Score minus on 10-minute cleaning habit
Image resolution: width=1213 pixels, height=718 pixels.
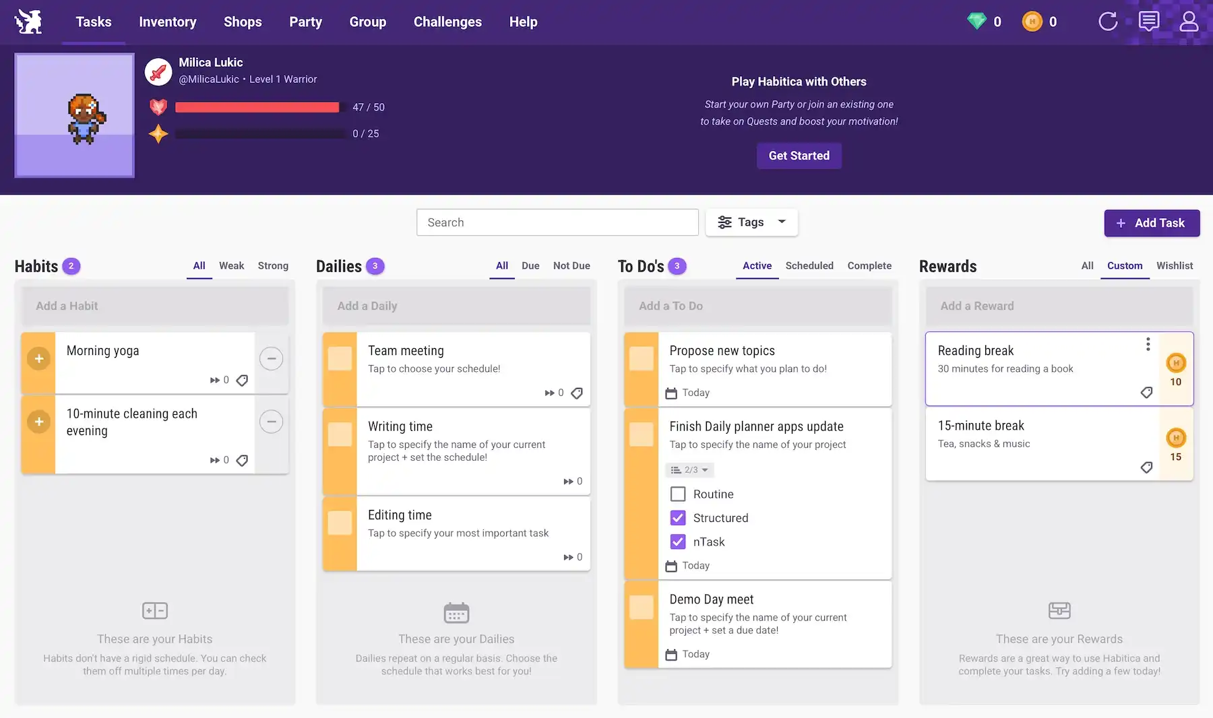coord(271,422)
